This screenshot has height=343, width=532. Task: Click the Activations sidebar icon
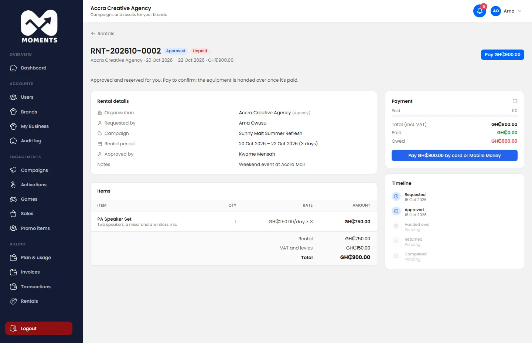[x=13, y=185]
